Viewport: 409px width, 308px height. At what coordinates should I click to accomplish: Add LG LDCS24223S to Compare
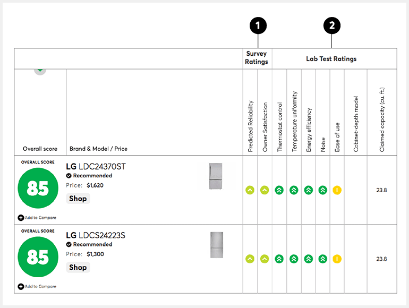(x=37, y=286)
